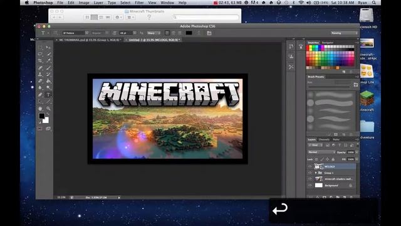Select the Lasso tool
This screenshot has width=401, height=226.
click(x=40, y=54)
